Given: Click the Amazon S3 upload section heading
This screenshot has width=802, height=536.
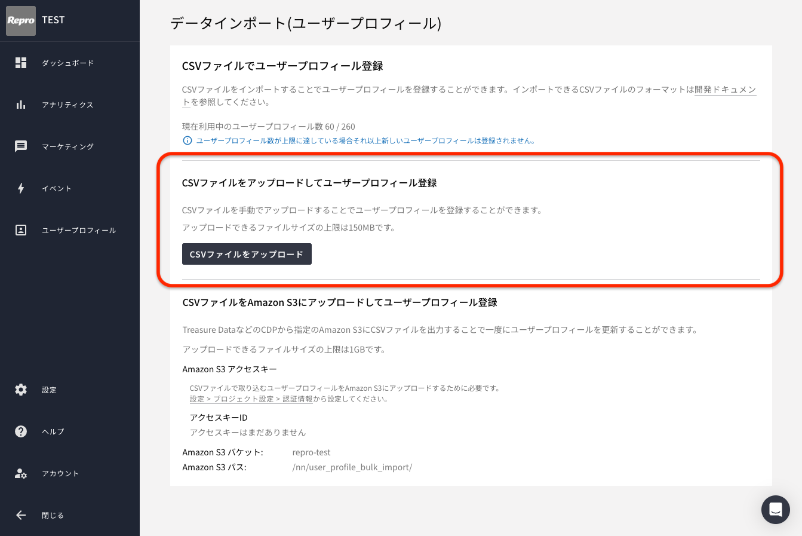Looking at the screenshot, I should click(340, 302).
